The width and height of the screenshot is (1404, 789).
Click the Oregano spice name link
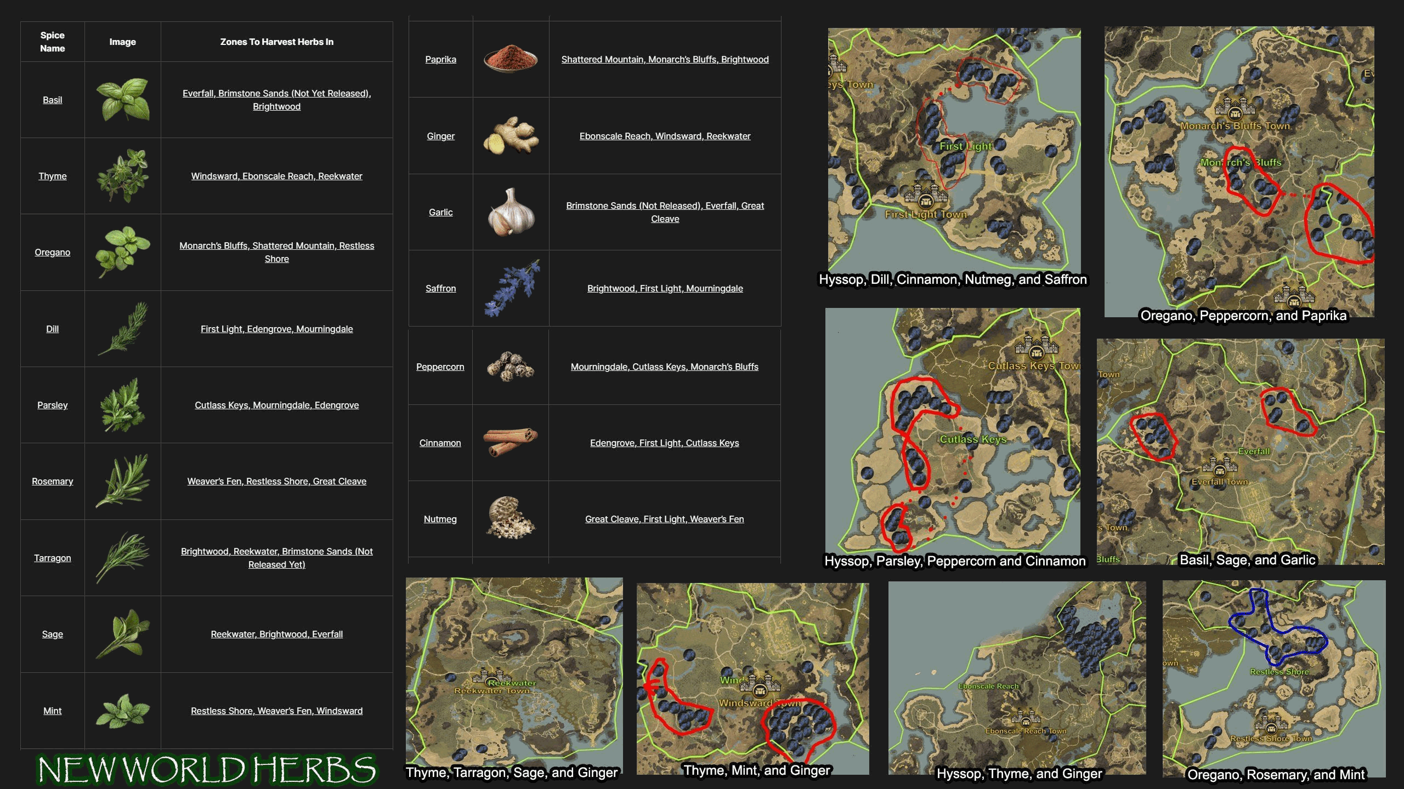click(x=53, y=252)
